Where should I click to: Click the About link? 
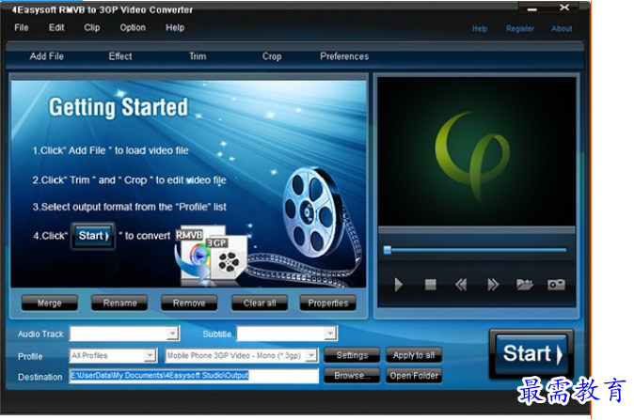(562, 29)
